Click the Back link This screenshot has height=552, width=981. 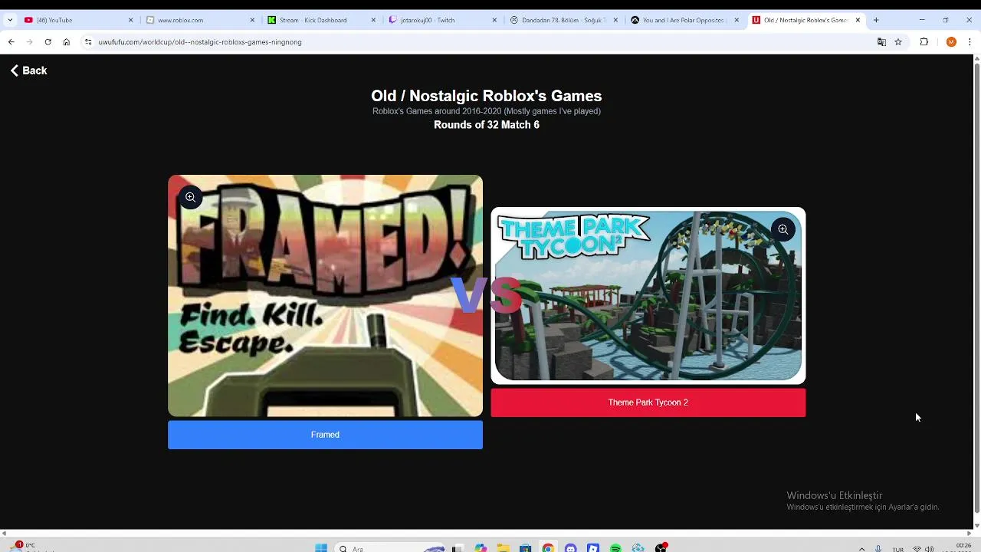(28, 71)
